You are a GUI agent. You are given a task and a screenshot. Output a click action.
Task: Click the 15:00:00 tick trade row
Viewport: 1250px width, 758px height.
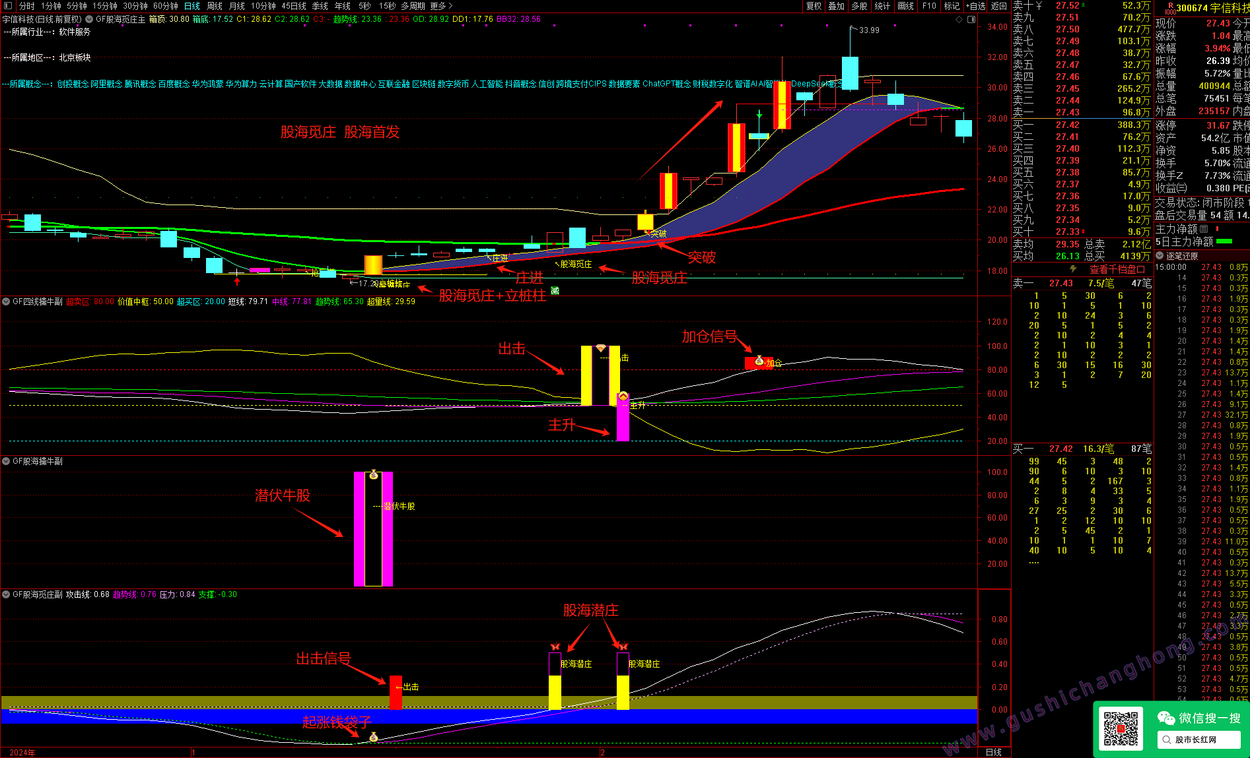click(1201, 267)
